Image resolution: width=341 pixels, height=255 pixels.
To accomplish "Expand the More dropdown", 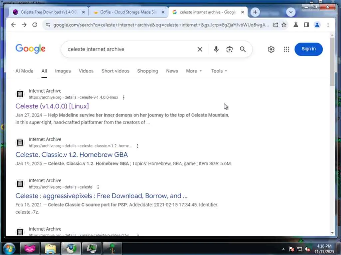I will (194, 71).
